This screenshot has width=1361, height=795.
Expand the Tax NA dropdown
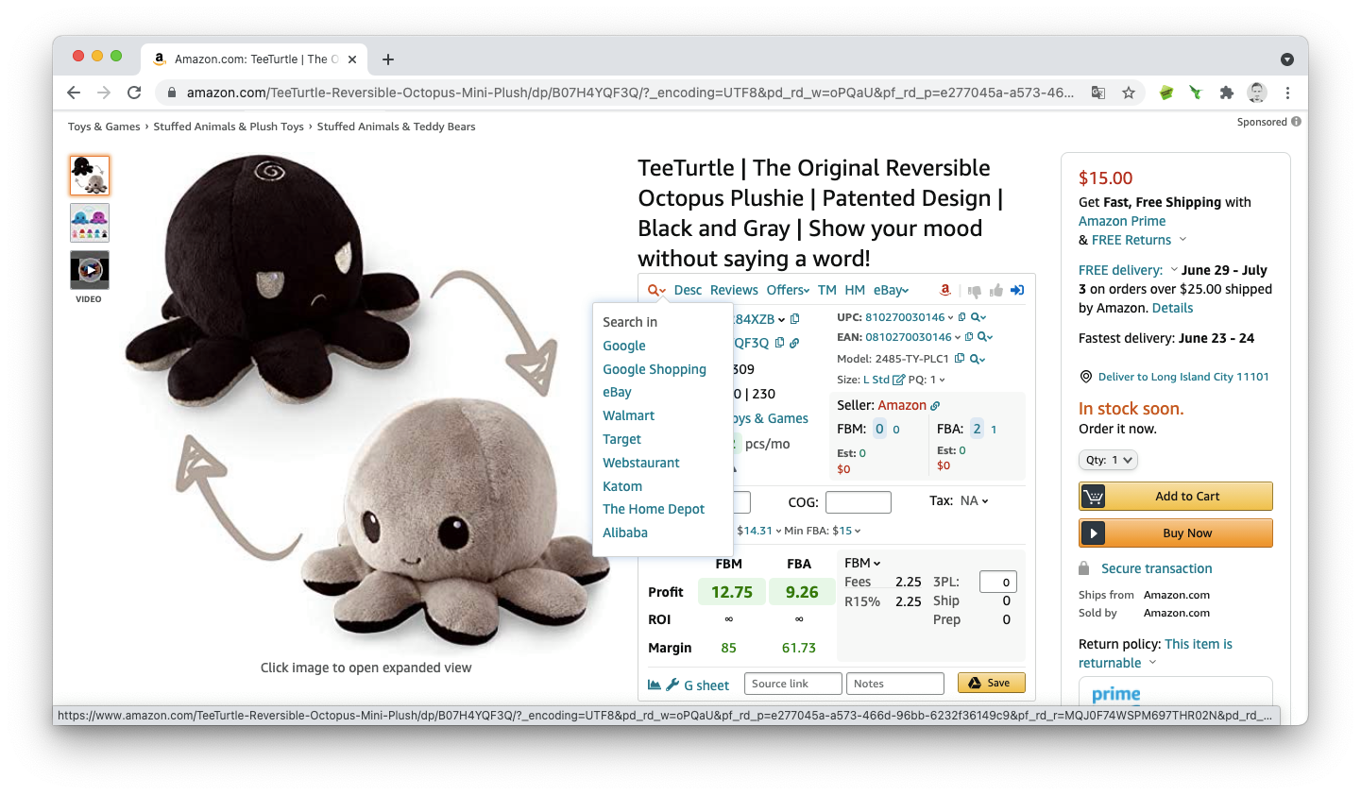click(x=974, y=501)
